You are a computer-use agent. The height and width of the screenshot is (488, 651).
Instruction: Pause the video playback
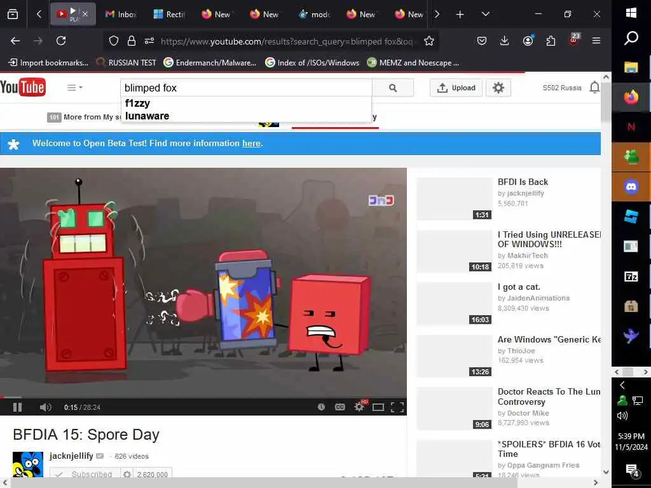coord(17,407)
